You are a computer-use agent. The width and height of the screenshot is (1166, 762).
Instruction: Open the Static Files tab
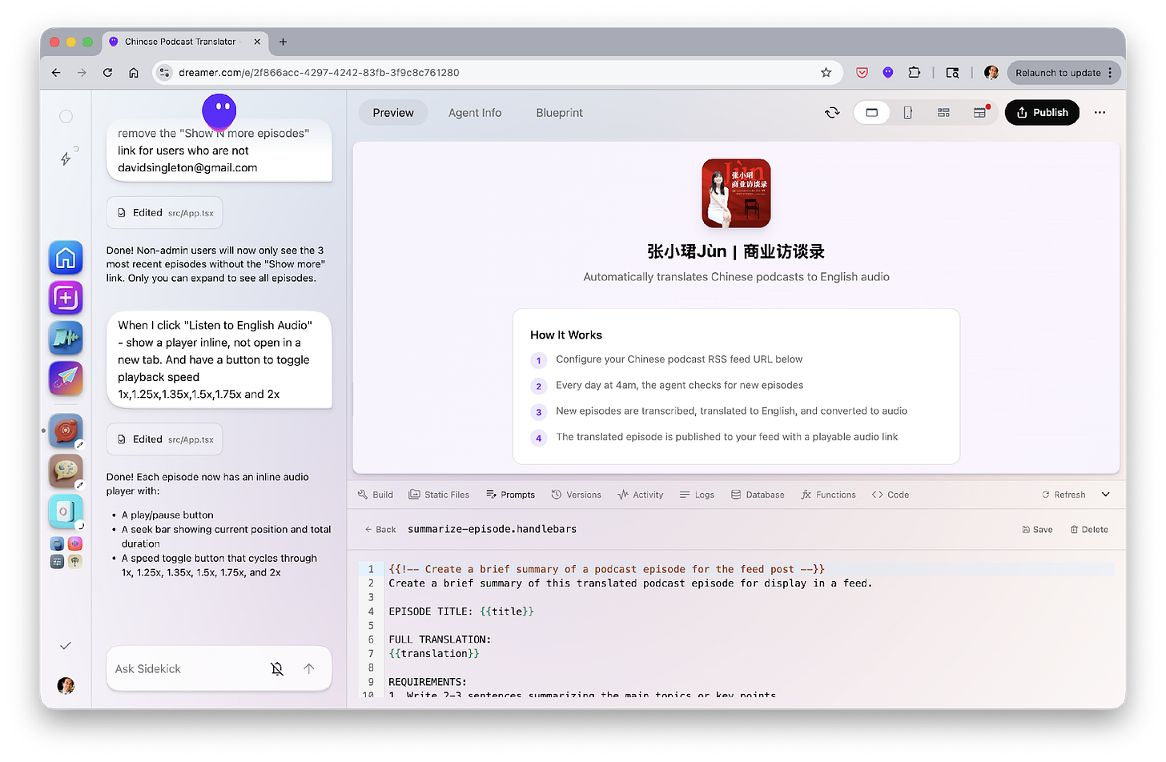click(439, 495)
